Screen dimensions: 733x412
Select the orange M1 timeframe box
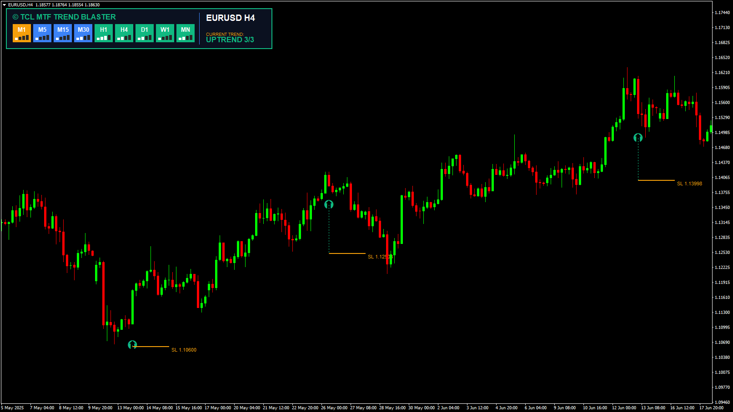(22, 33)
